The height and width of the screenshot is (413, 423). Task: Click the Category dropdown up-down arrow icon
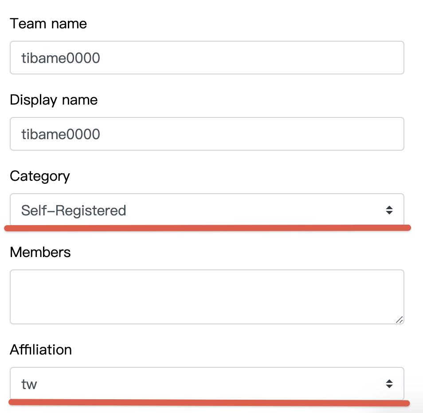click(x=389, y=210)
